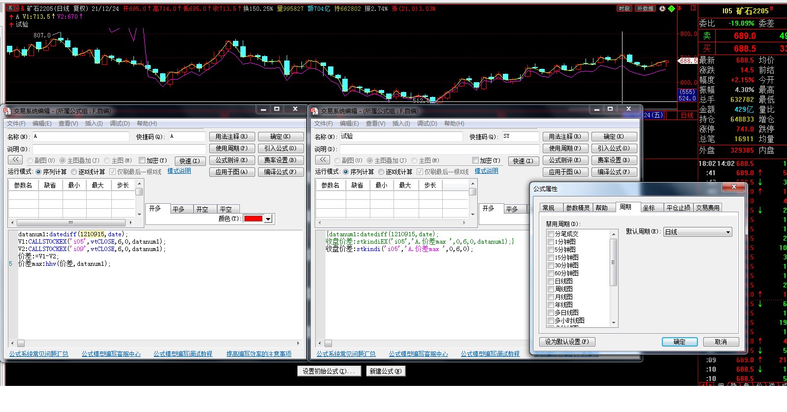Switch to 交易费用 tab
The image size is (787, 412).
(x=708, y=208)
